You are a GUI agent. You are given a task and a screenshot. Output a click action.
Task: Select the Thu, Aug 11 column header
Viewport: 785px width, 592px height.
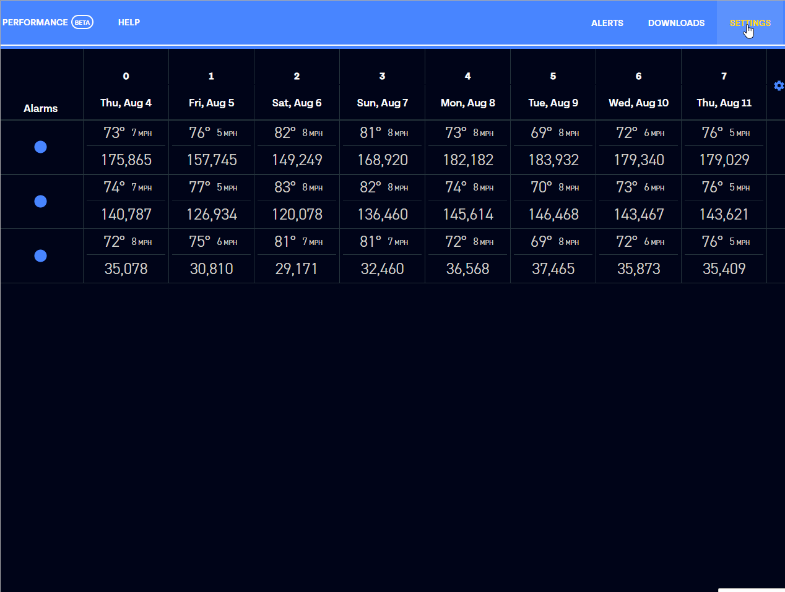coord(724,103)
